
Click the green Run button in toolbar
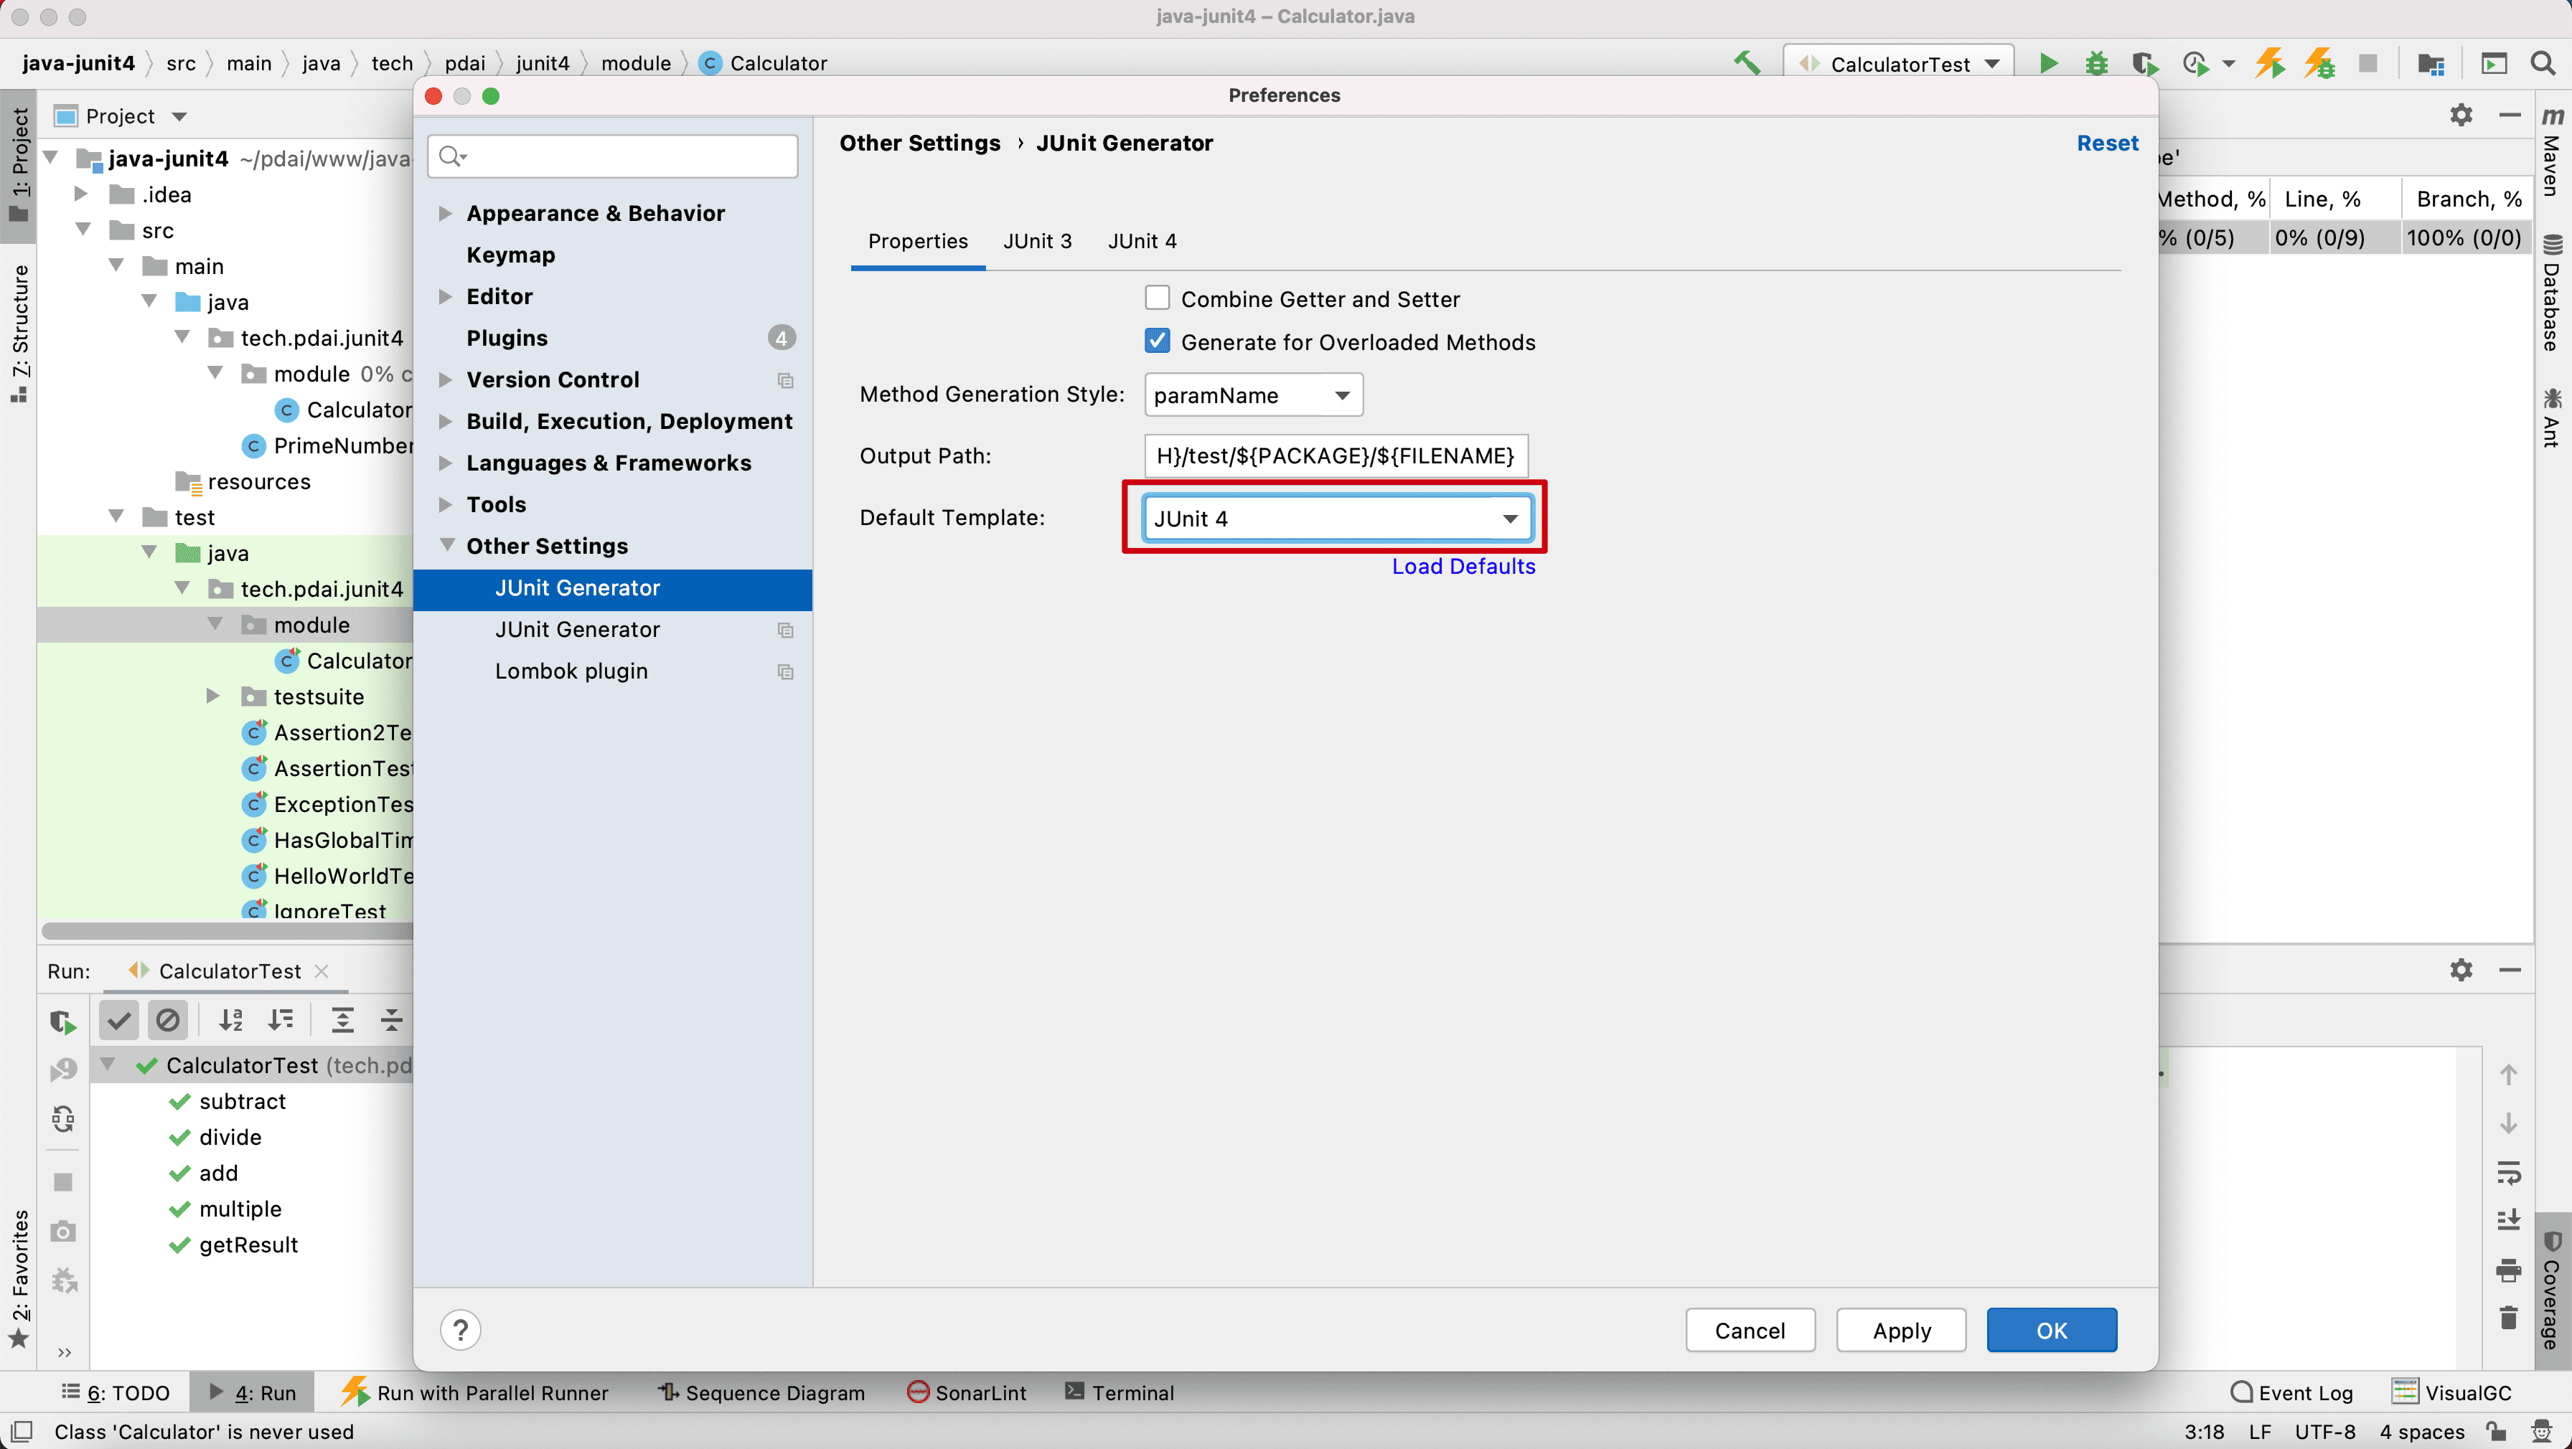2048,64
